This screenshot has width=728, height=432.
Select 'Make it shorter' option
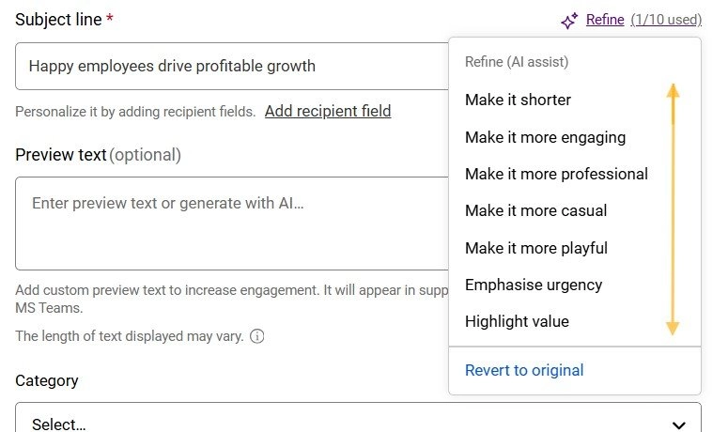[518, 100]
